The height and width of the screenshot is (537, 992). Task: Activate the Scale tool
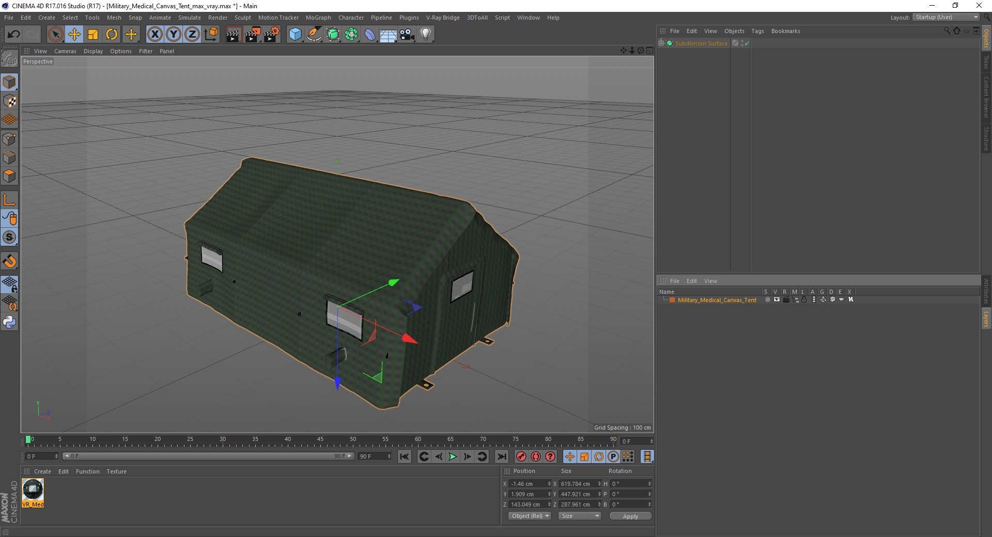tap(93, 35)
